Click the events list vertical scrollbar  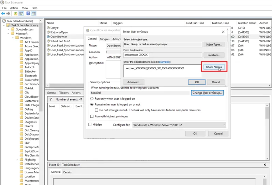267,131
